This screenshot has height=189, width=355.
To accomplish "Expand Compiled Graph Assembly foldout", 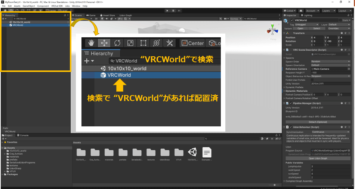I will [284, 181].
